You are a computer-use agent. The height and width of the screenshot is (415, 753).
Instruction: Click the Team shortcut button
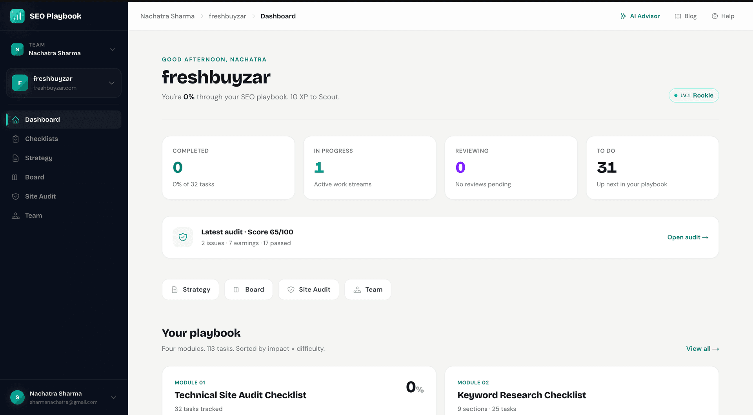coord(368,290)
